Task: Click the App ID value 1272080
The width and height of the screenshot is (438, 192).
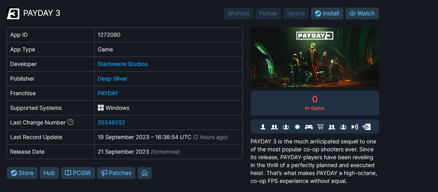Action: pos(109,35)
